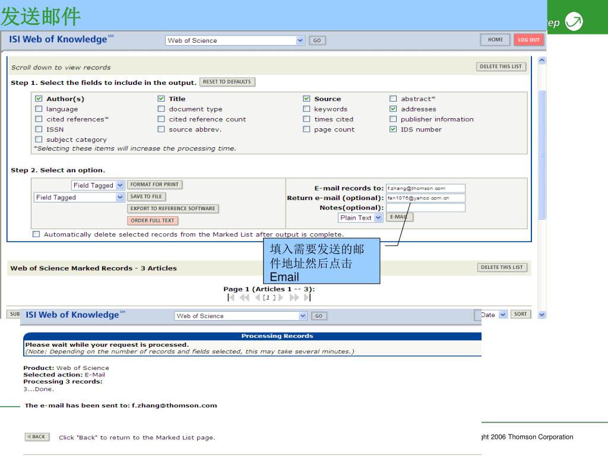Check the cited references option

click(x=39, y=119)
